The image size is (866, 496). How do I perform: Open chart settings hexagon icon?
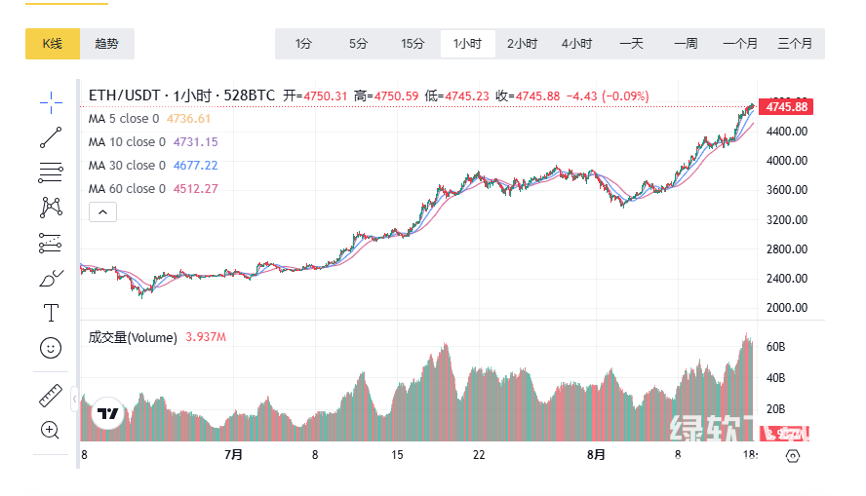click(793, 455)
